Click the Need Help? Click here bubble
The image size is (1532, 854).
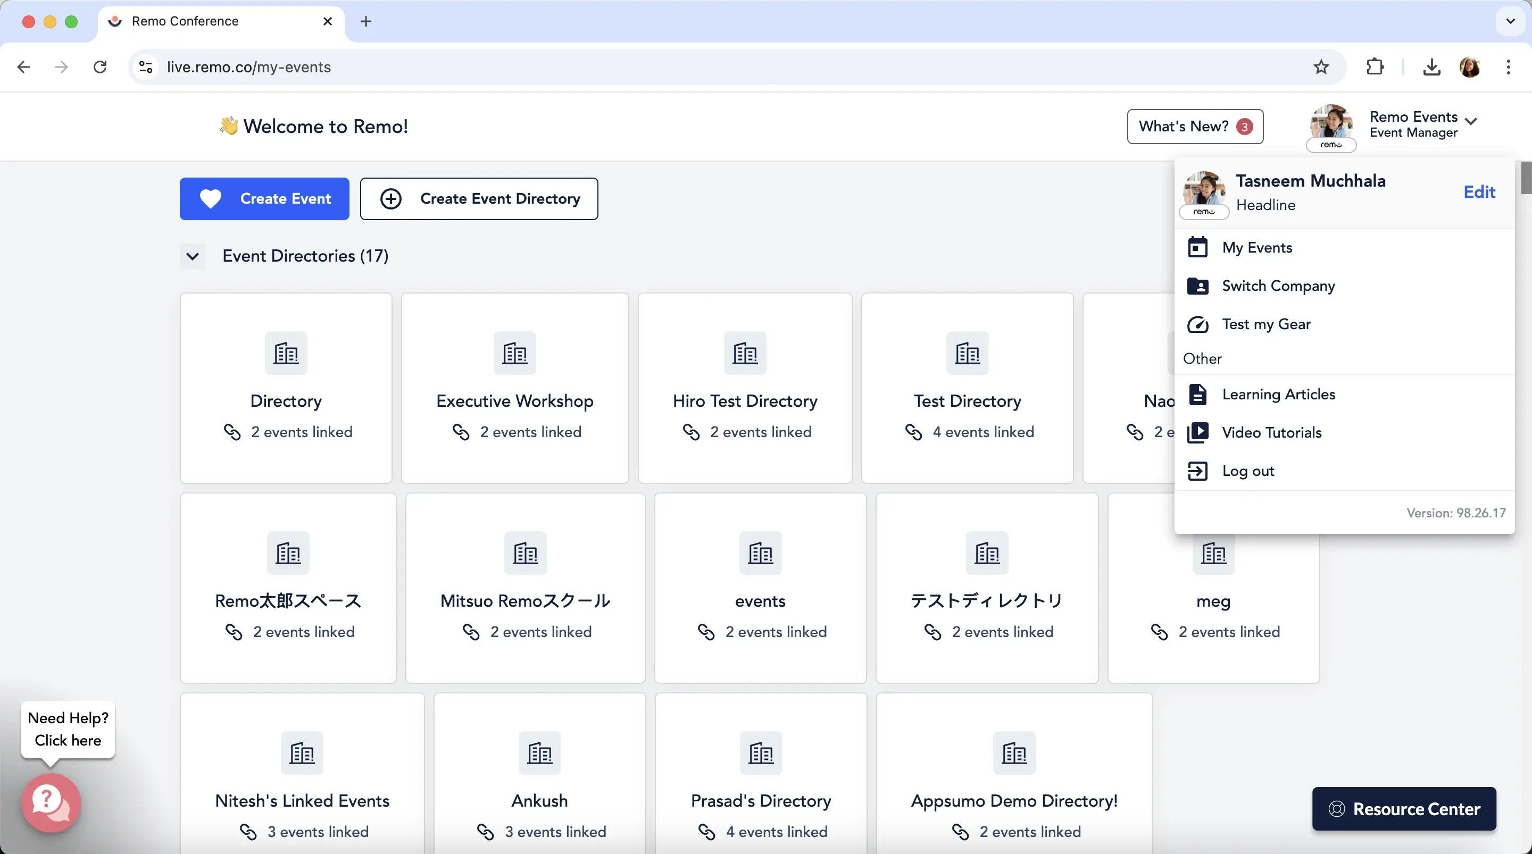pos(68,730)
